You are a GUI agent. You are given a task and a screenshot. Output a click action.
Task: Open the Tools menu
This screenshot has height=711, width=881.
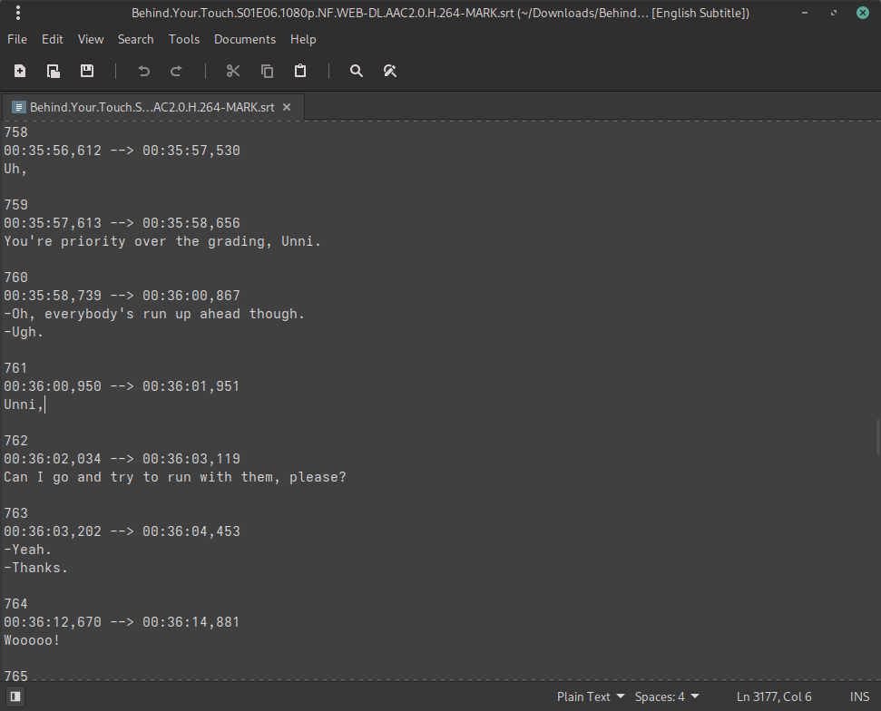[183, 39]
